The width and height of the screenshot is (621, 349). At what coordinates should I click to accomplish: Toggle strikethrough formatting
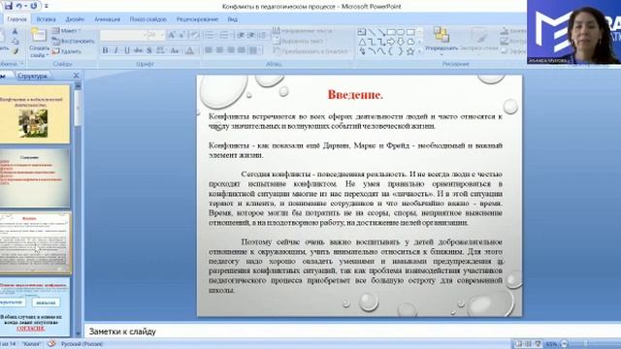(x=138, y=50)
